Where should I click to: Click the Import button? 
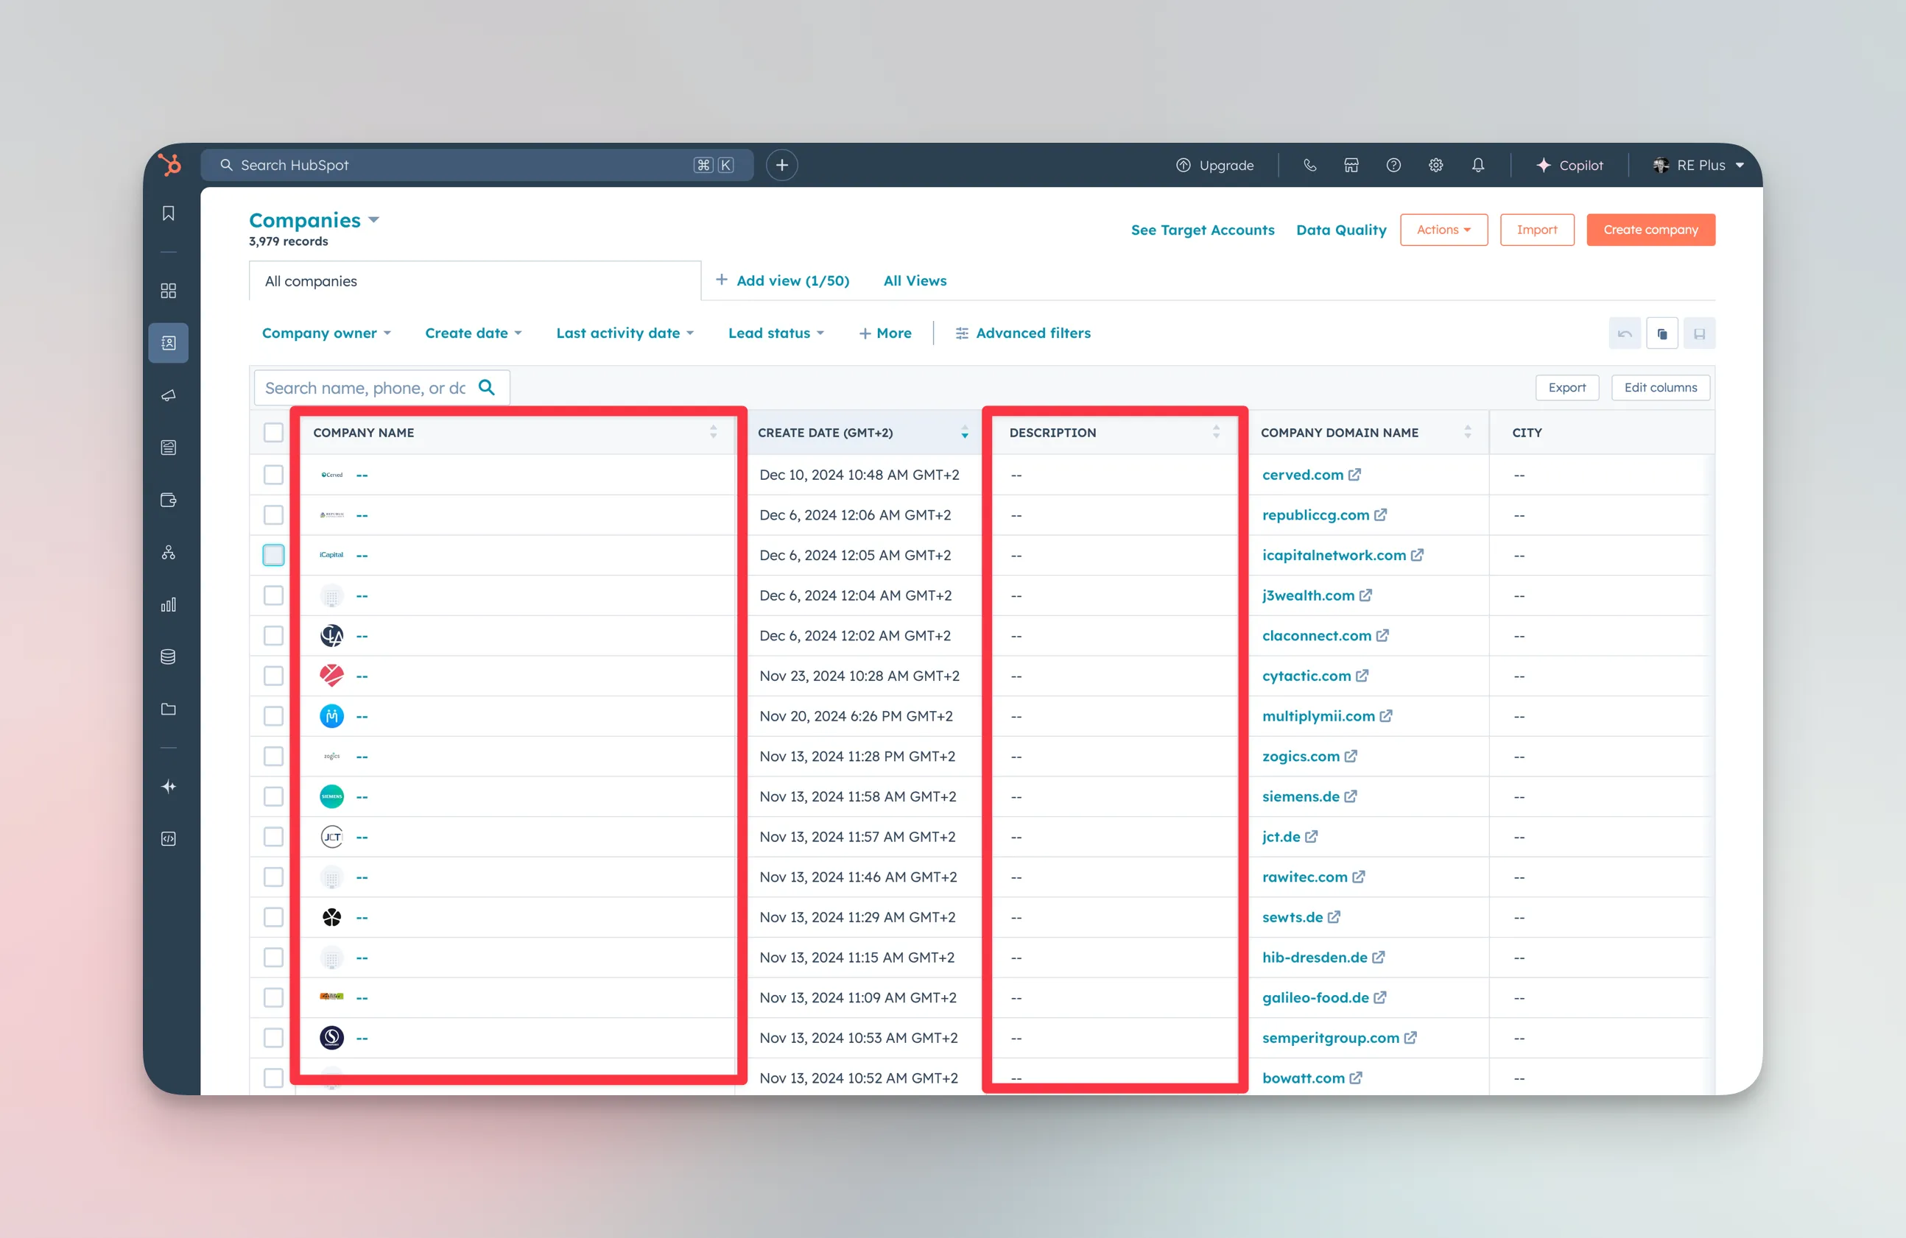tap(1537, 230)
